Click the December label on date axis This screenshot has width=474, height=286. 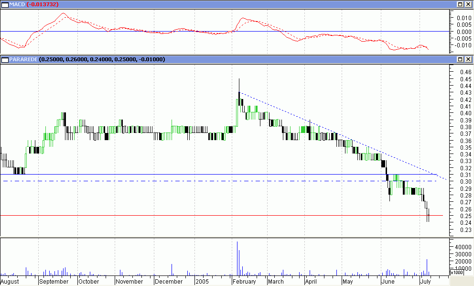169,282
